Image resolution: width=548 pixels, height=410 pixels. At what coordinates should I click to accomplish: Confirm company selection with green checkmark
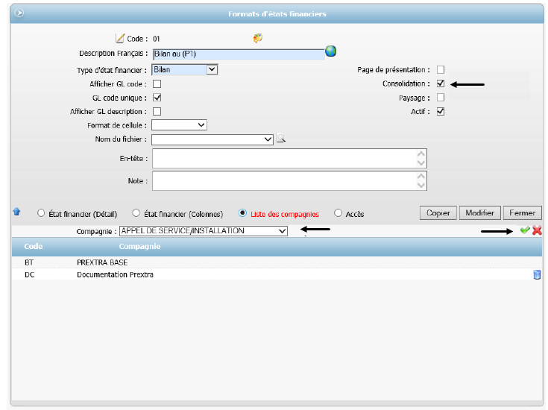525,231
